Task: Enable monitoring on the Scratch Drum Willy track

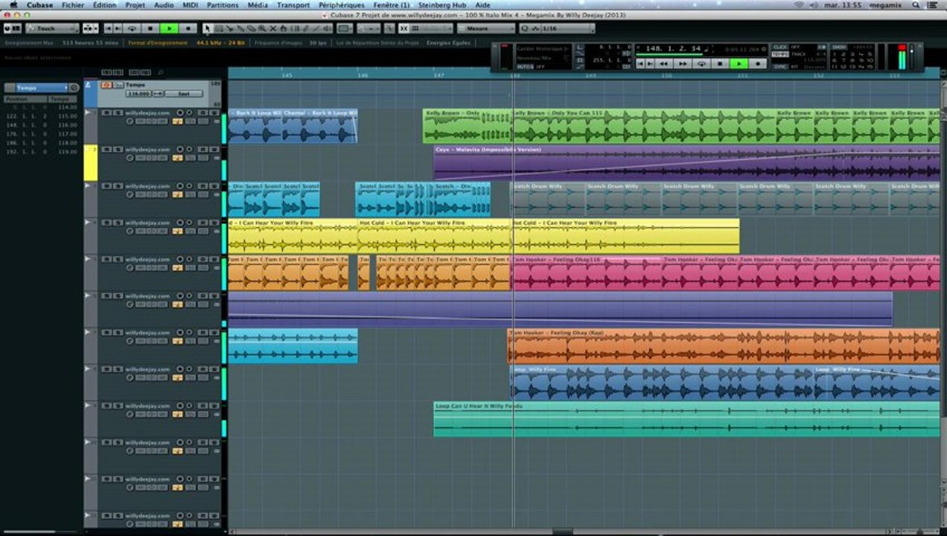Action: click(189, 185)
